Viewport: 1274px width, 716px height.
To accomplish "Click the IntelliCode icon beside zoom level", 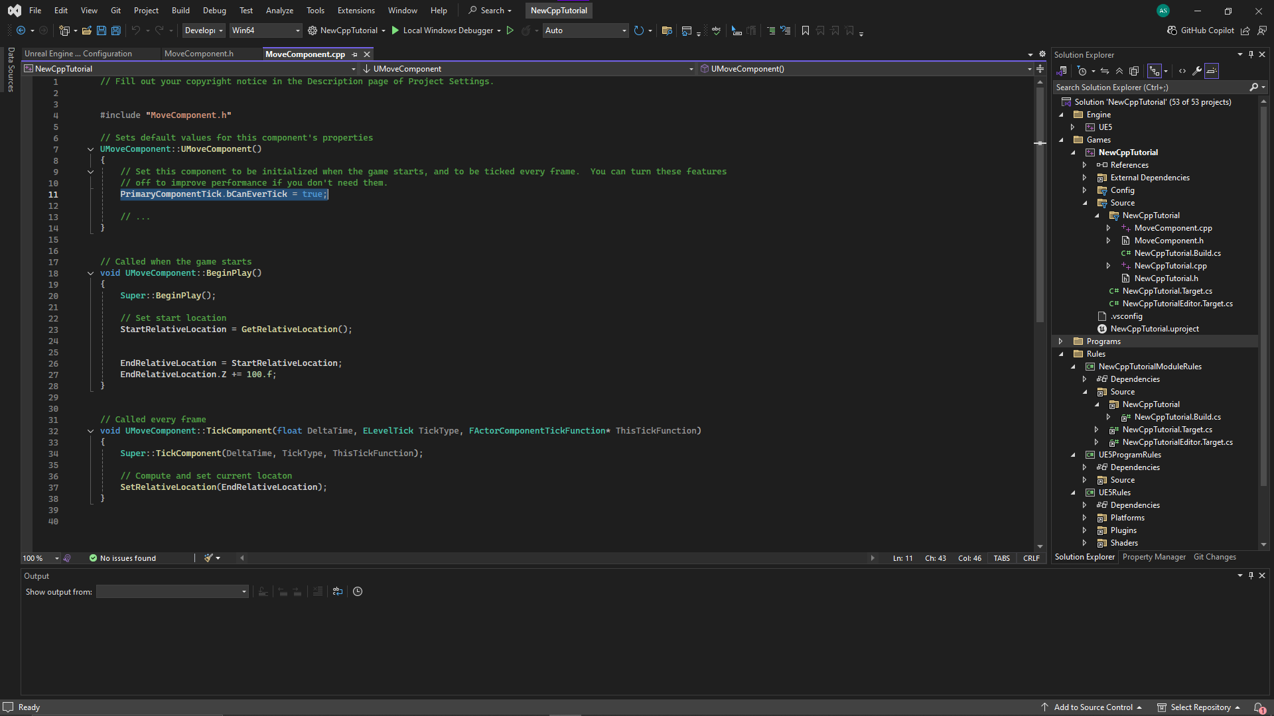I will coord(67,558).
